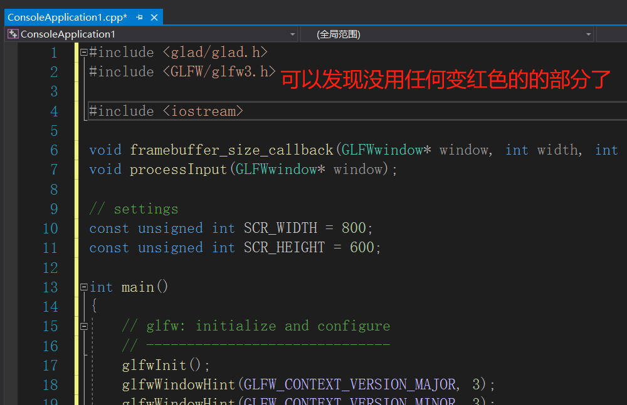Click the <glad/glad.h> include path
Image resolution: width=627 pixels, height=405 pixels.
tap(216, 53)
